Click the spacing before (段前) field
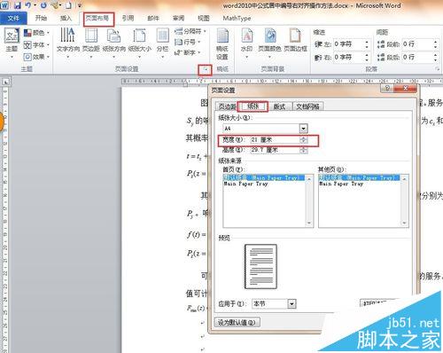Viewport: 443px width, 353px height. click(x=417, y=44)
